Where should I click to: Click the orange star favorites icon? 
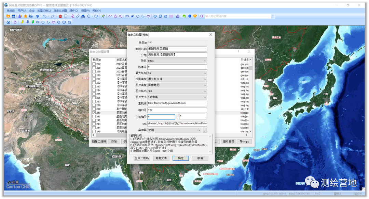(25, 16)
